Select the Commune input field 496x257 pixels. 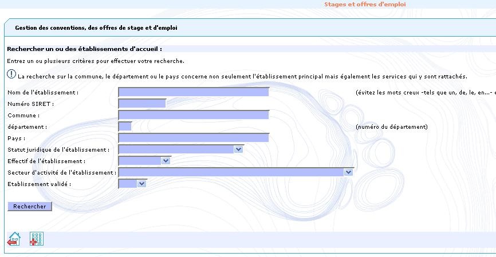194,115
